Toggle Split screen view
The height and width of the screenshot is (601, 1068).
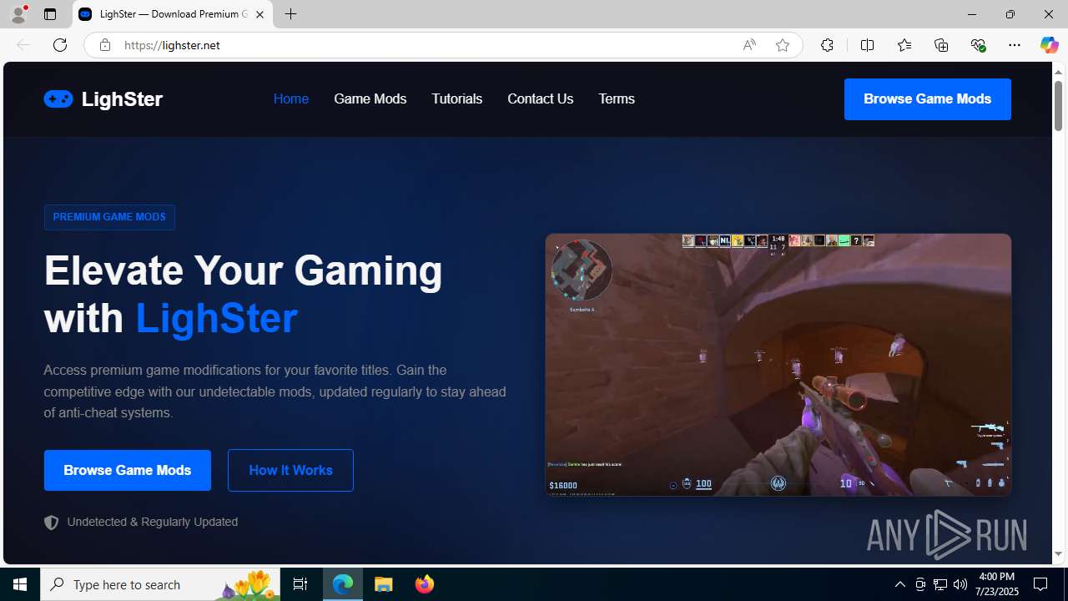click(867, 45)
